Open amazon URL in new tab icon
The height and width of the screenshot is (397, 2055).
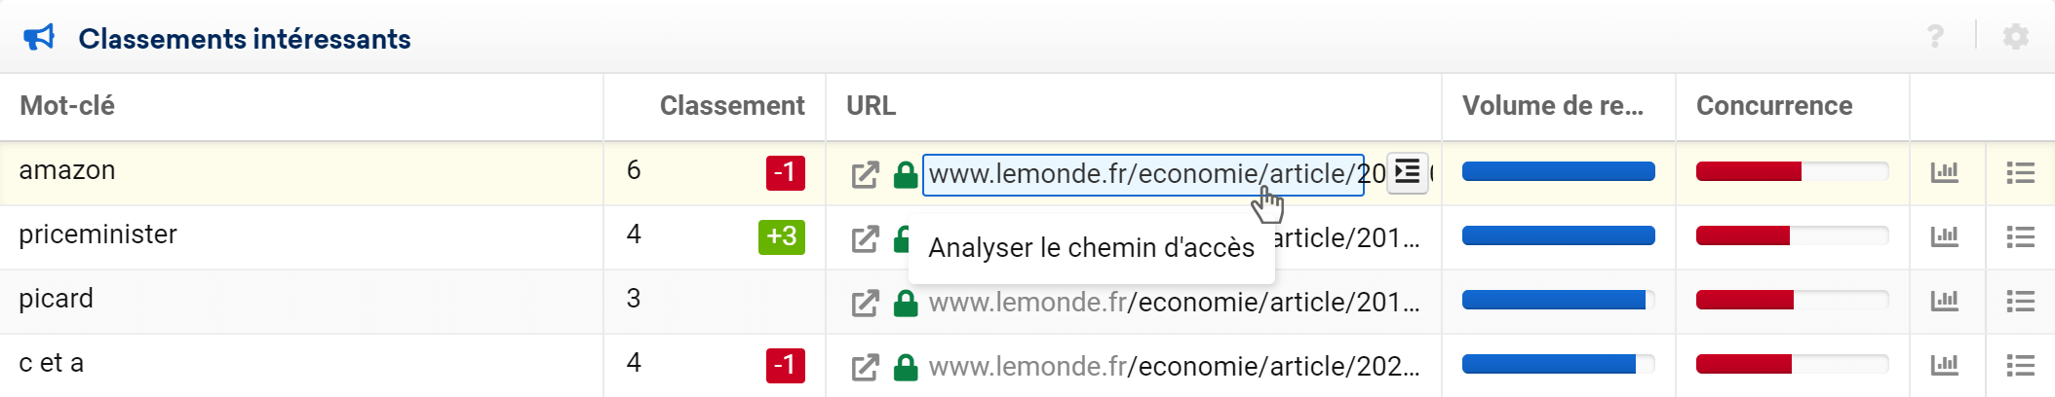865,174
